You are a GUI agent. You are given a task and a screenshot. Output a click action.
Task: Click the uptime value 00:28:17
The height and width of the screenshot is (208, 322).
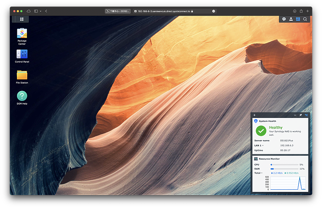[285, 150]
